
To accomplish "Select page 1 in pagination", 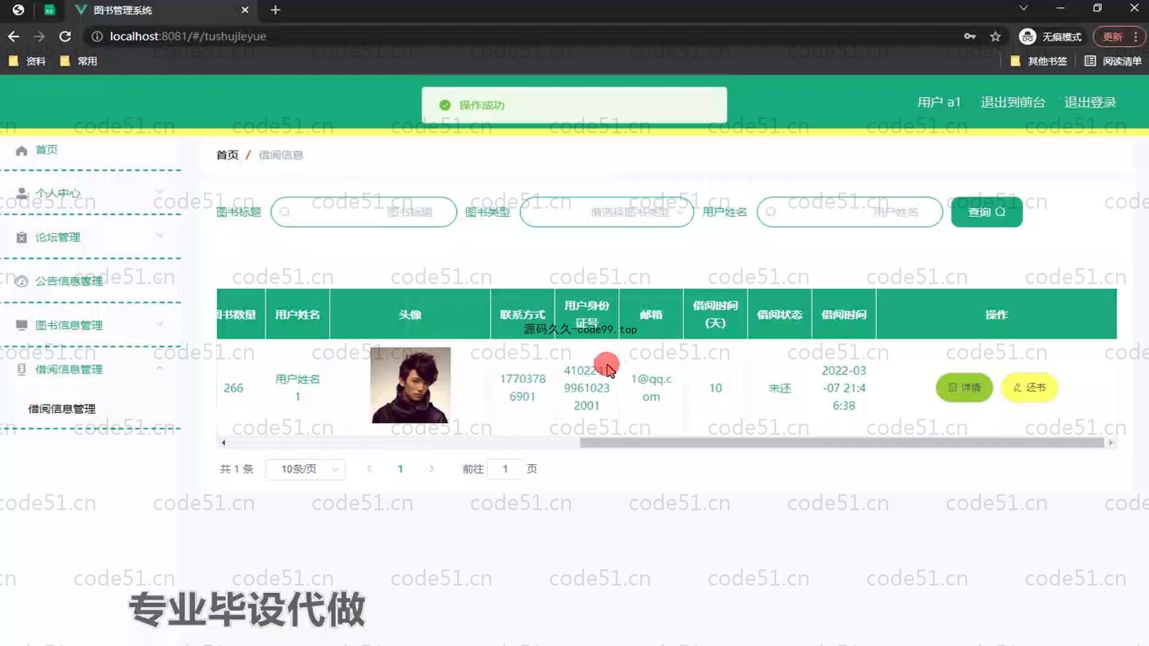I will 400,469.
